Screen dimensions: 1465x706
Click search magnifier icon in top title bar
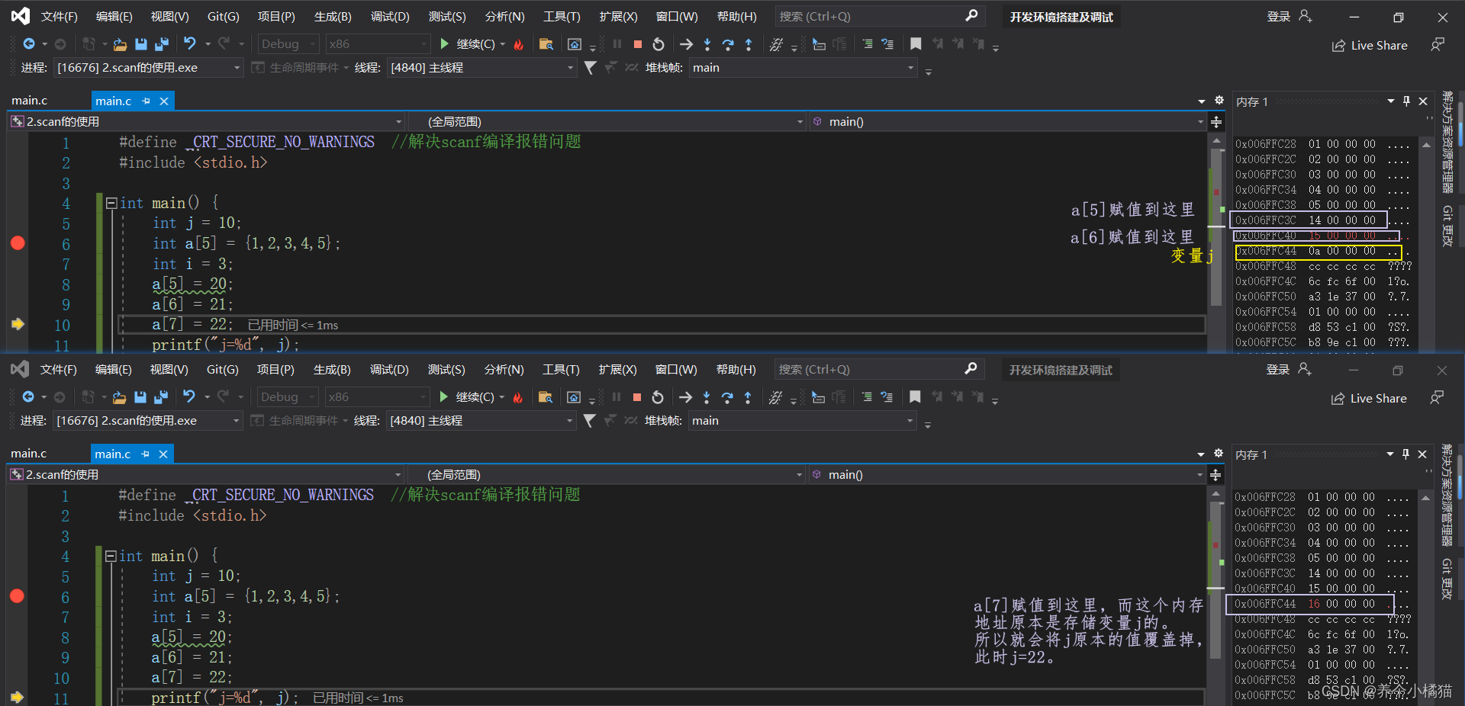tap(971, 16)
